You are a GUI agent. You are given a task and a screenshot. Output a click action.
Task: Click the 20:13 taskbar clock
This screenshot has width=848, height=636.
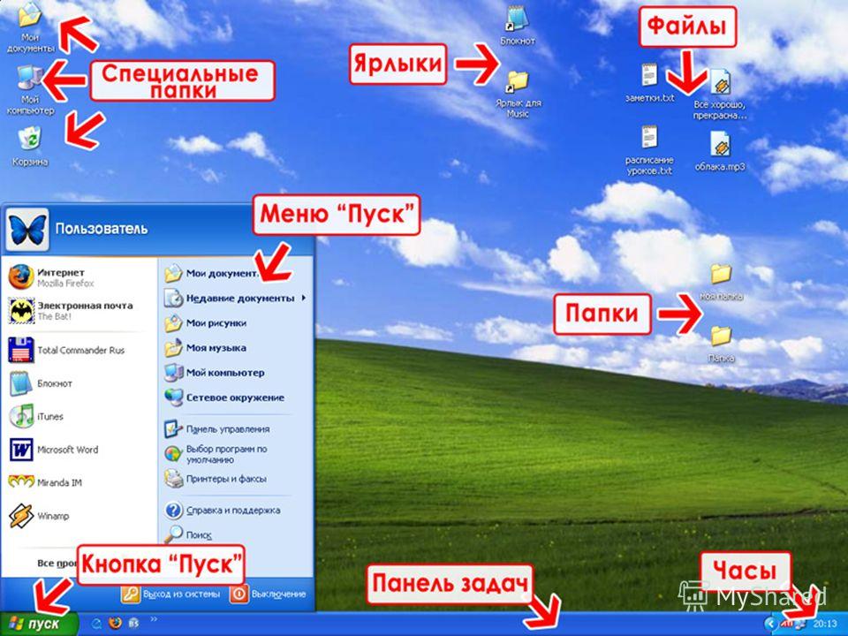(x=825, y=625)
